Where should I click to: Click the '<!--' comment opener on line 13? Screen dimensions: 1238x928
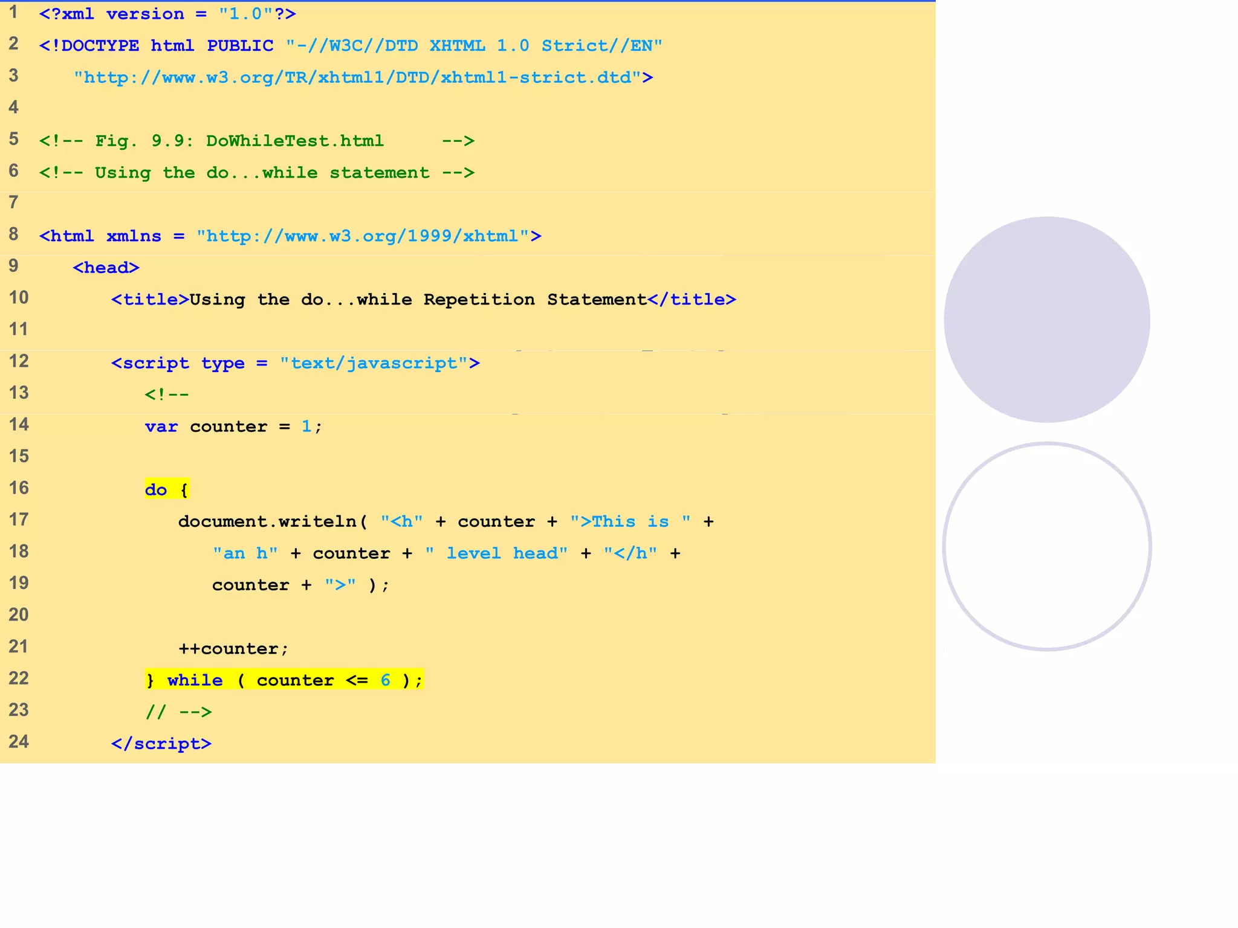click(x=167, y=395)
